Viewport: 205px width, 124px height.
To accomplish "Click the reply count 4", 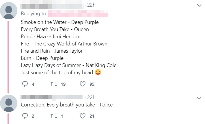I will tap(33, 84).
